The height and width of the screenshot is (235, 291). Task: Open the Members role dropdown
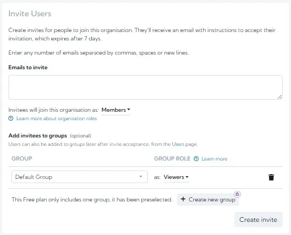coord(116,110)
